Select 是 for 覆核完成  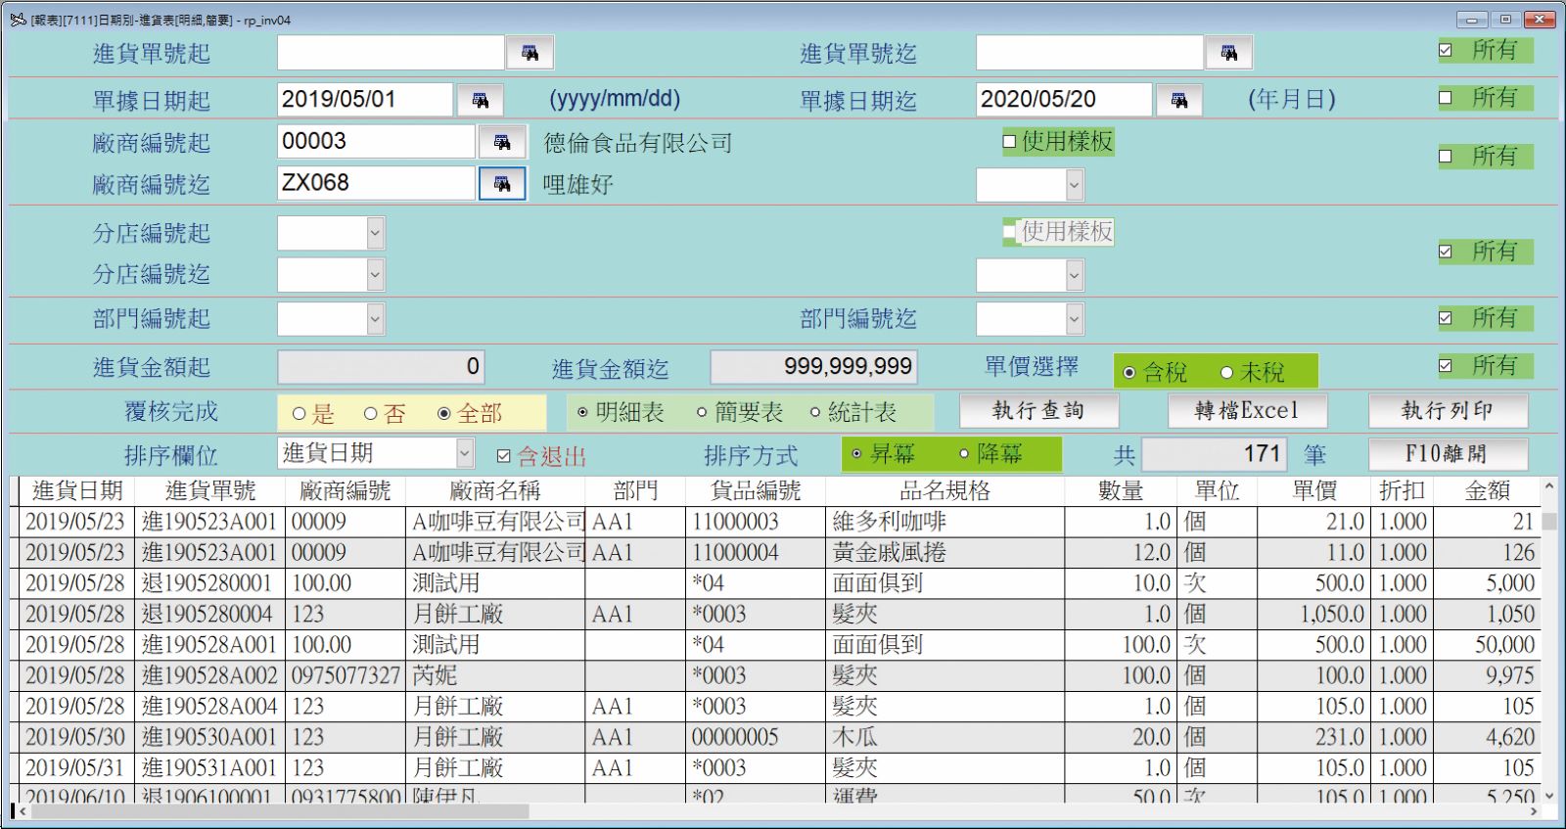(x=299, y=414)
